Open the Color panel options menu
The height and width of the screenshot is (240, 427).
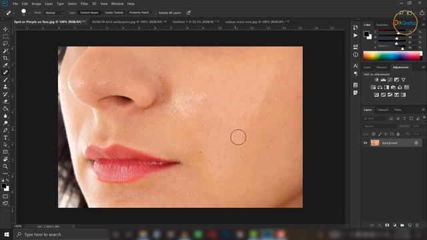(424, 25)
